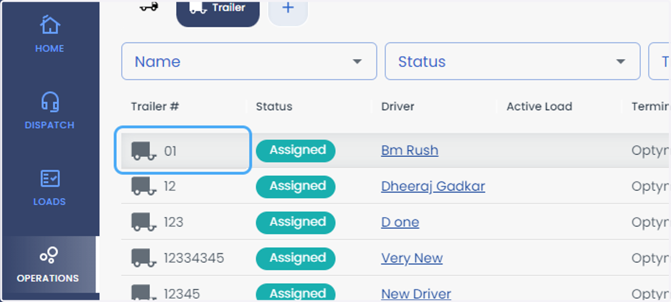Open the Home section in sidebar
Screen dimensions: 671x302
50,35
